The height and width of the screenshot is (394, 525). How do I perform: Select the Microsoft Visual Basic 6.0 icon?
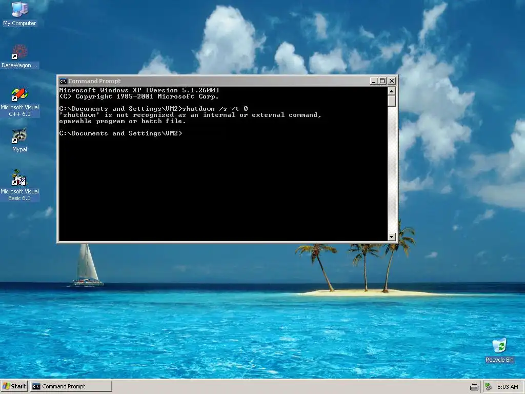(19, 185)
